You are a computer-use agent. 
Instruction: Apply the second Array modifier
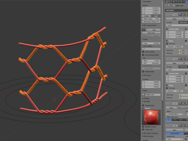click(x=175, y=63)
